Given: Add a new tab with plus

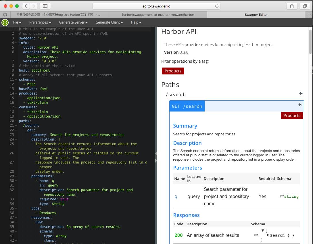Looking at the screenshot, I should click(309, 15).
